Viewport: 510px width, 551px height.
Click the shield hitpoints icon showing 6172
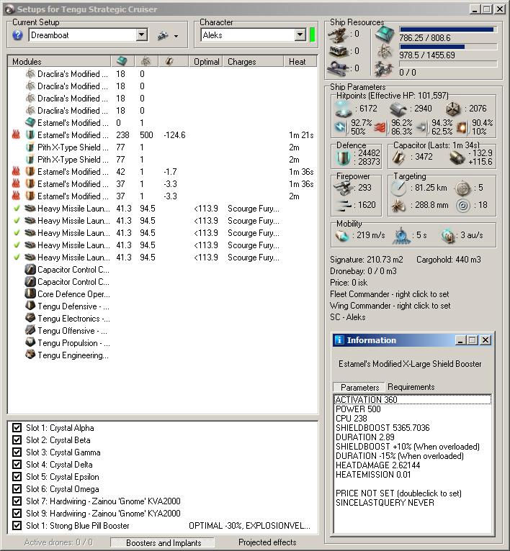pos(344,109)
